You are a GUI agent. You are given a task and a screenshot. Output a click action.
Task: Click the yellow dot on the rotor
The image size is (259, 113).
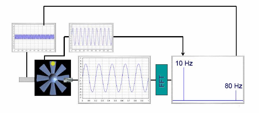point(53,63)
